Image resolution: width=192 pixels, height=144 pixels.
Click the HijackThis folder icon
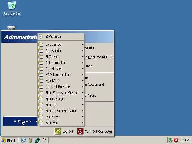coord(41,81)
